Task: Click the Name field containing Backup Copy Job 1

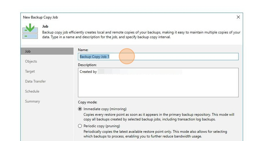Action: click(x=158, y=56)
